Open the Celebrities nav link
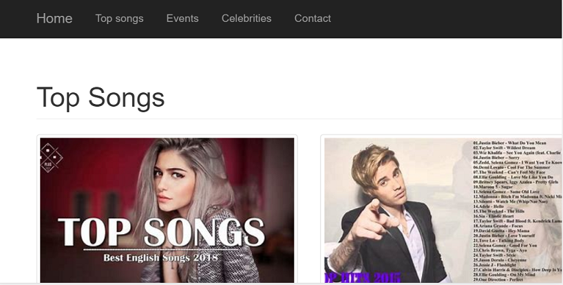Image resolution: width=563 pixels, height=285 pixels. pyautogui.click(x=246, y=19)
